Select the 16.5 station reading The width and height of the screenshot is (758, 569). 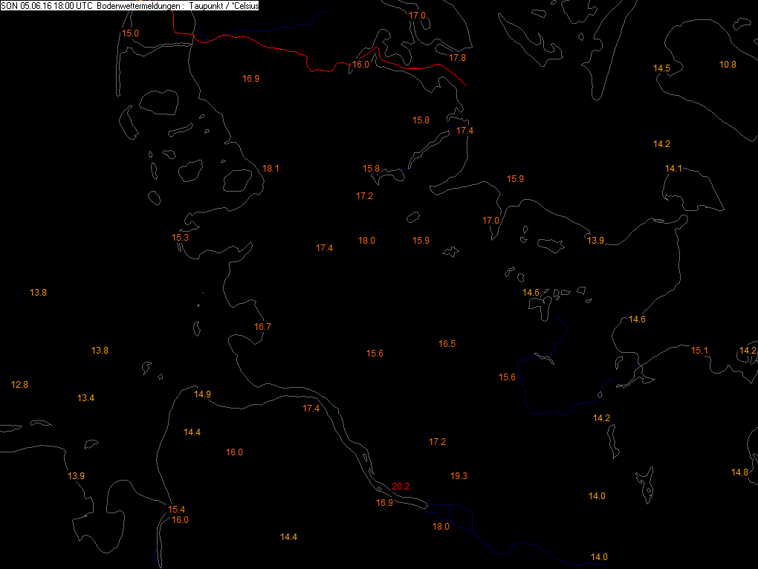click(447, 344)
